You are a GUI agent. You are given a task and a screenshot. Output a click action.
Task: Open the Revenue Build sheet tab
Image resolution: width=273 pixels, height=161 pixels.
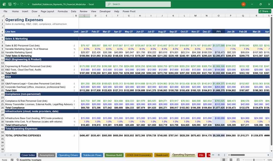point(114,155)
